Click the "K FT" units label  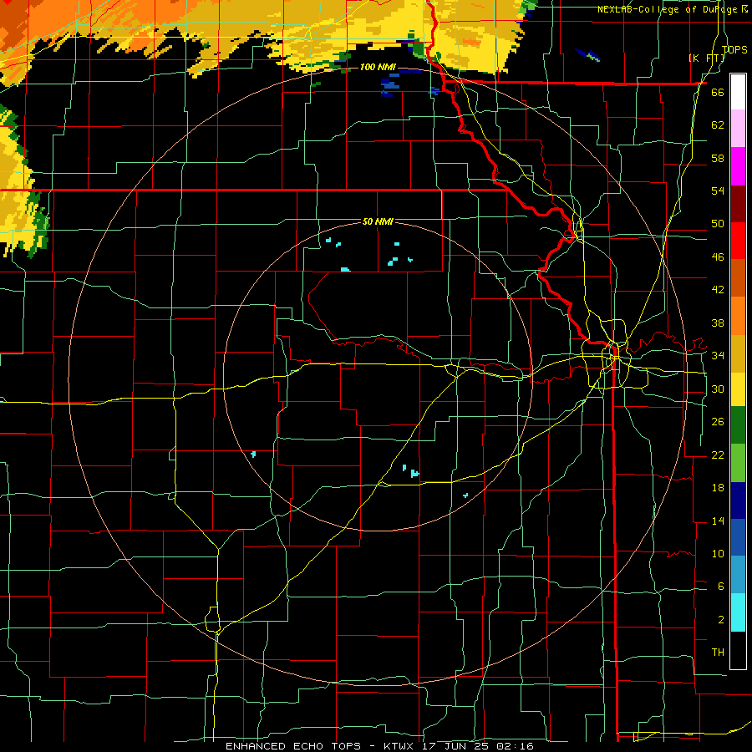(706, 58)
